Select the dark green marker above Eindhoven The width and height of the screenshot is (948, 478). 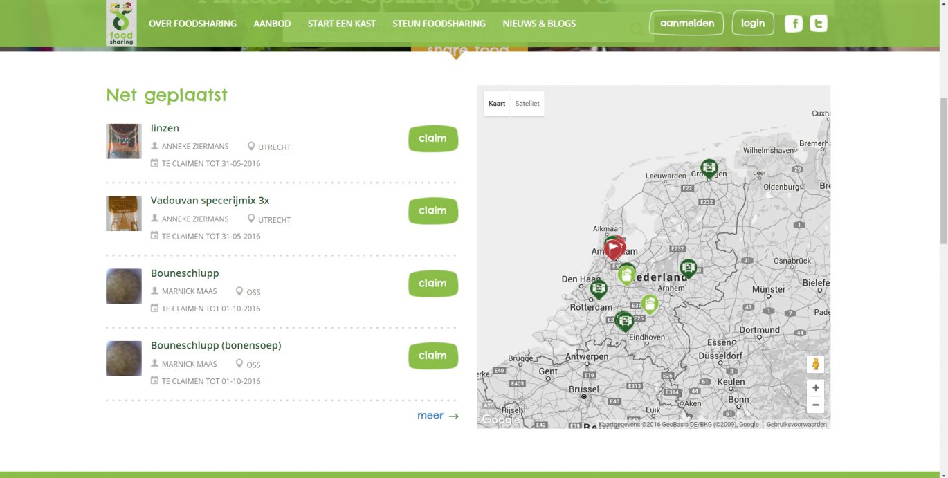coord(625,321)
